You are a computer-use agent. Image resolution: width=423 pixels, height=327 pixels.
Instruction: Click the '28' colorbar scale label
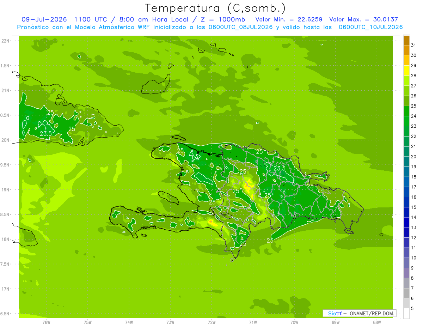click(x=414, y=75)
